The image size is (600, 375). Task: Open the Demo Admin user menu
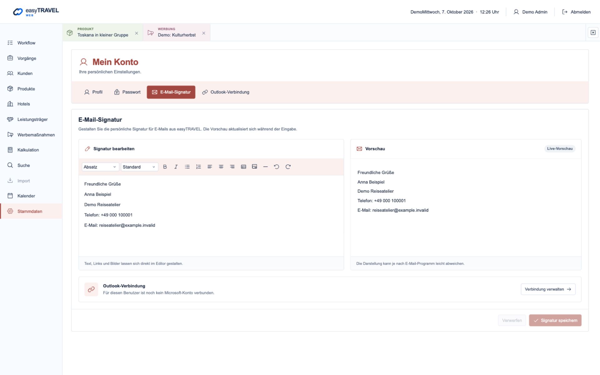pyautogui.click(x=530, y=12)
